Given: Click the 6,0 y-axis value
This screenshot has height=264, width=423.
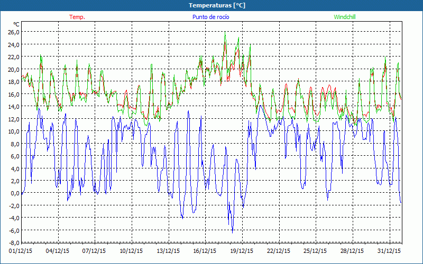Looking at the screenshot, I should coord(15,156).
